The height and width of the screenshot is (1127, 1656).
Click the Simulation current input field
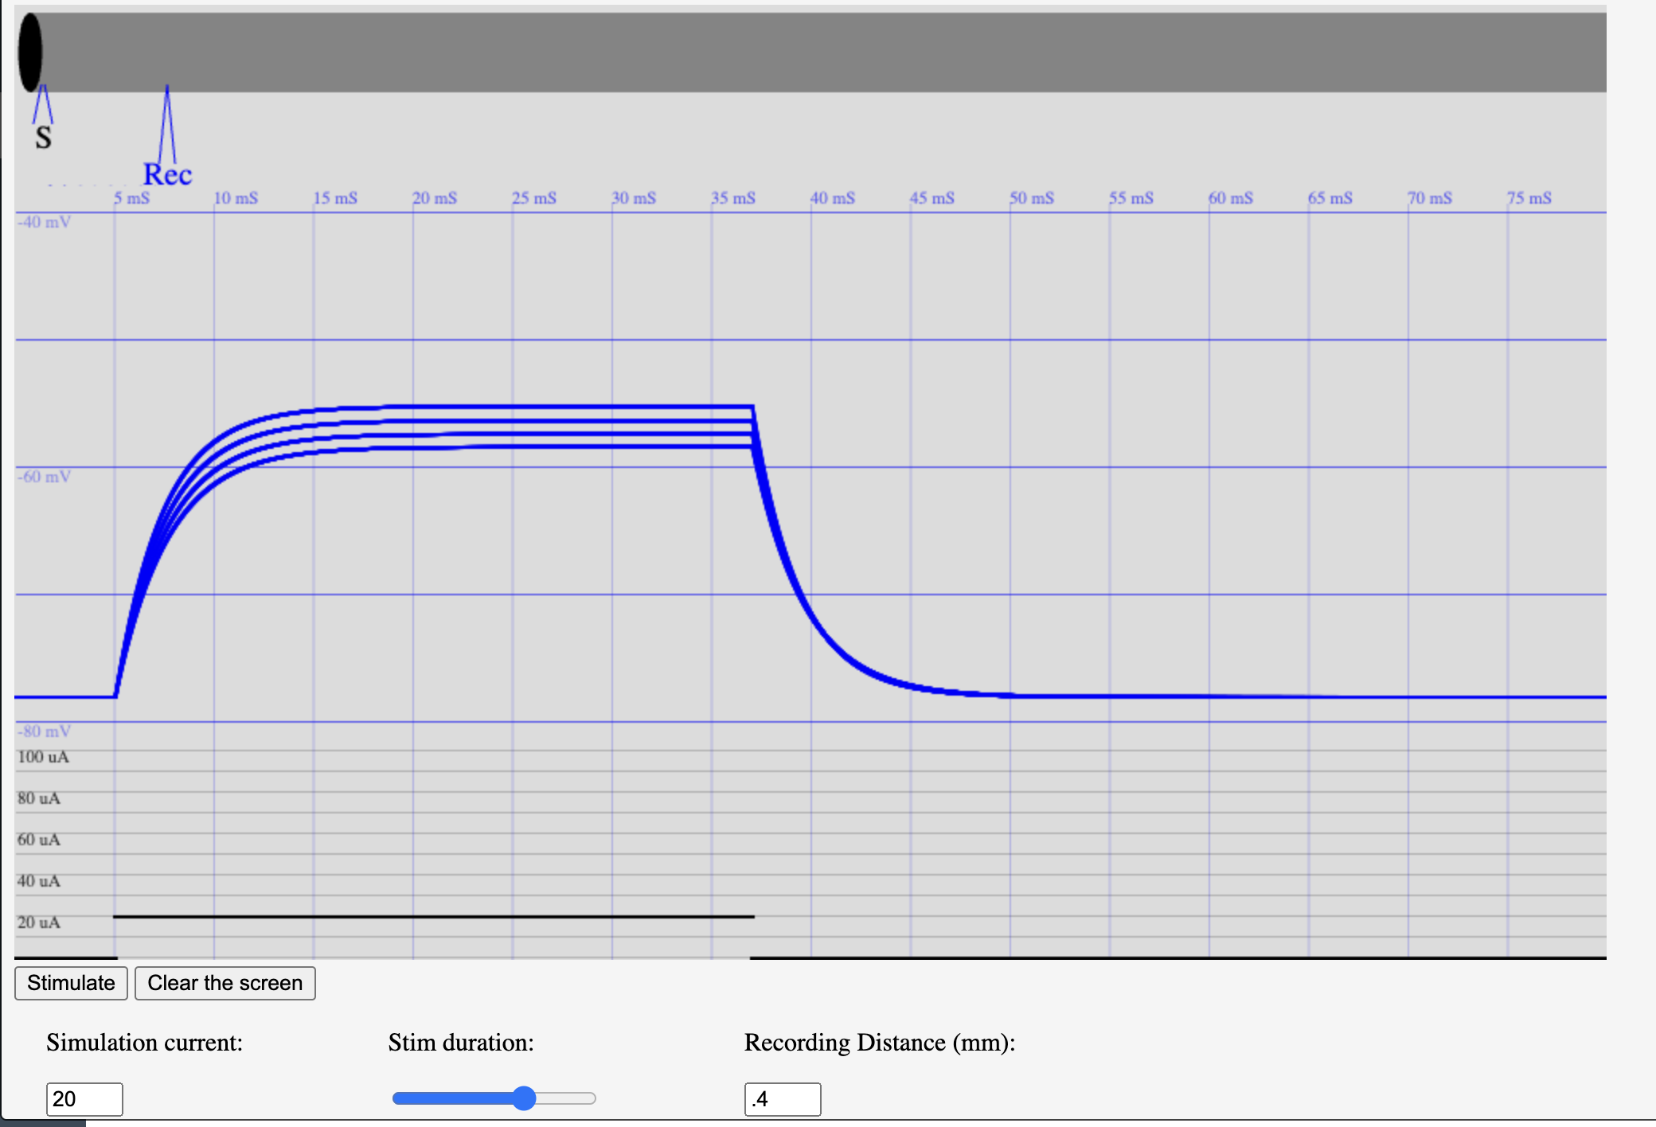[x=84, y=1098]
